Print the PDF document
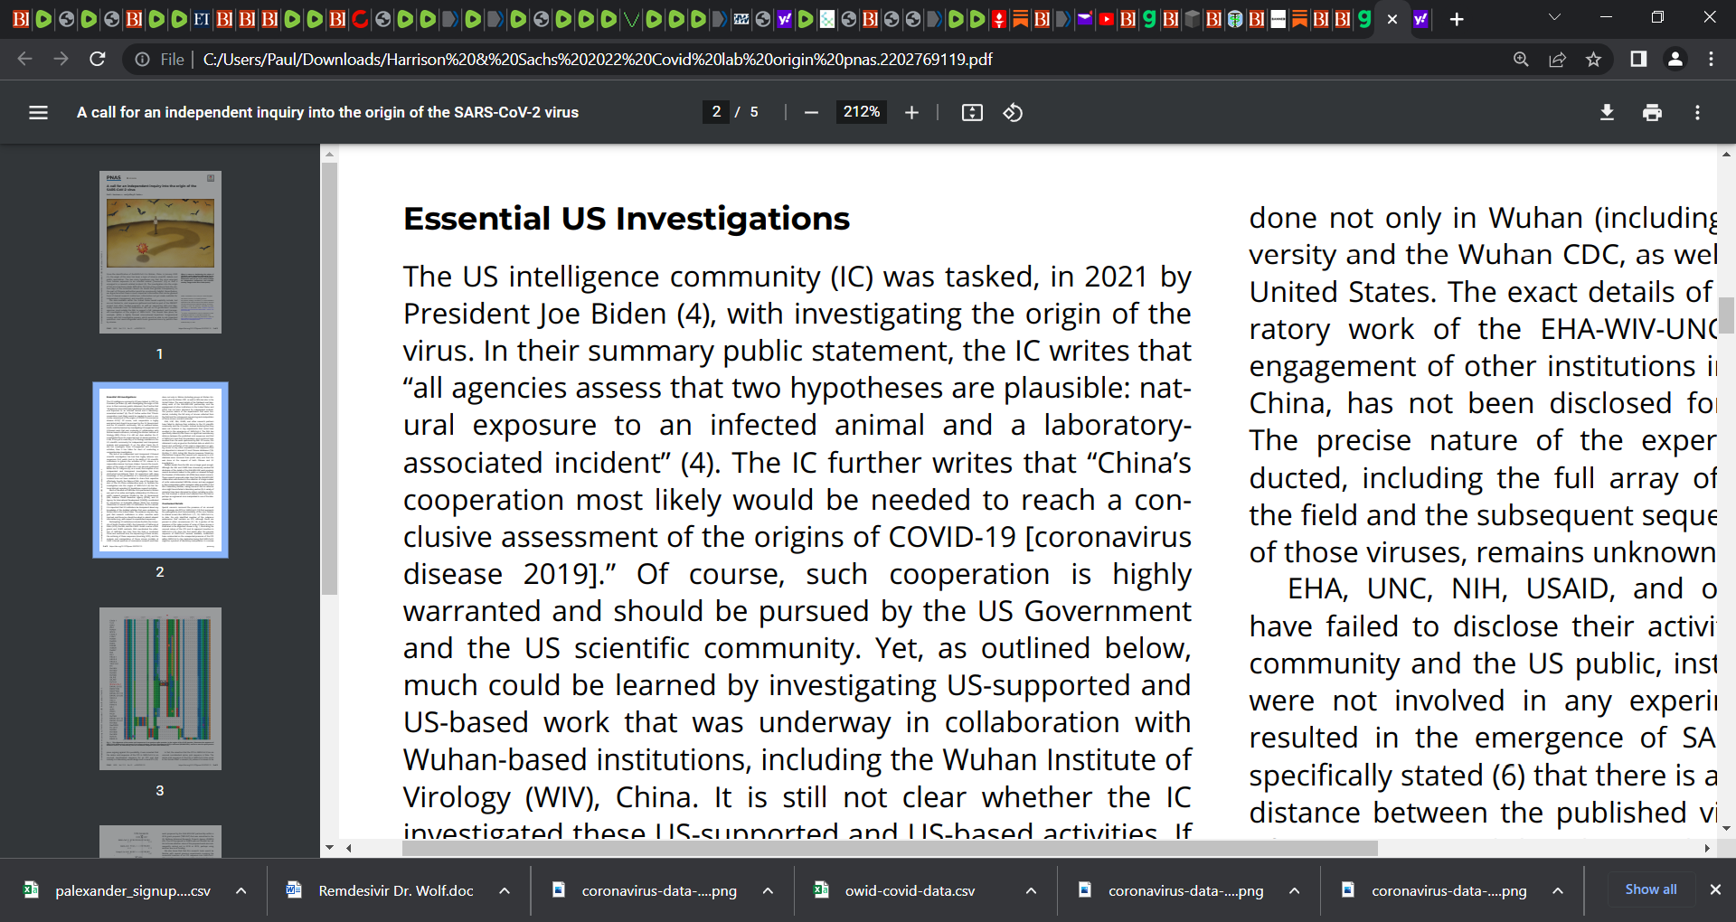The width and height of the screenshot is (1736, 922). 1652,112
